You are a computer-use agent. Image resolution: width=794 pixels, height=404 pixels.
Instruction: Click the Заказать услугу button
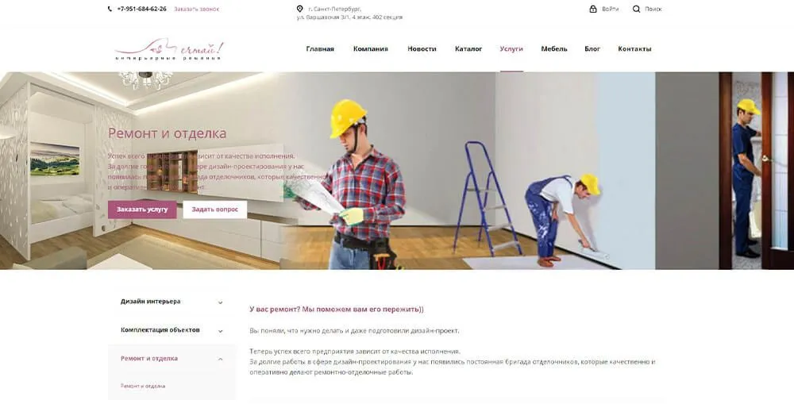pyautogui.click(x=142, y=210)
